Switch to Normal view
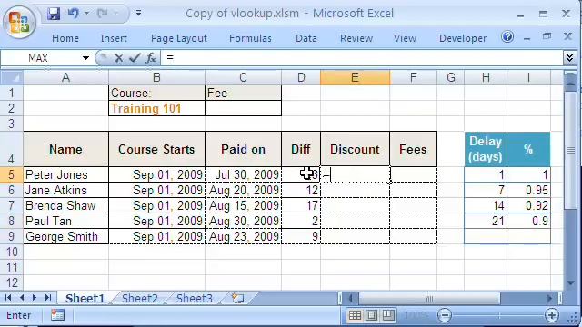This screenshot has height=327, width=582. 355,315
